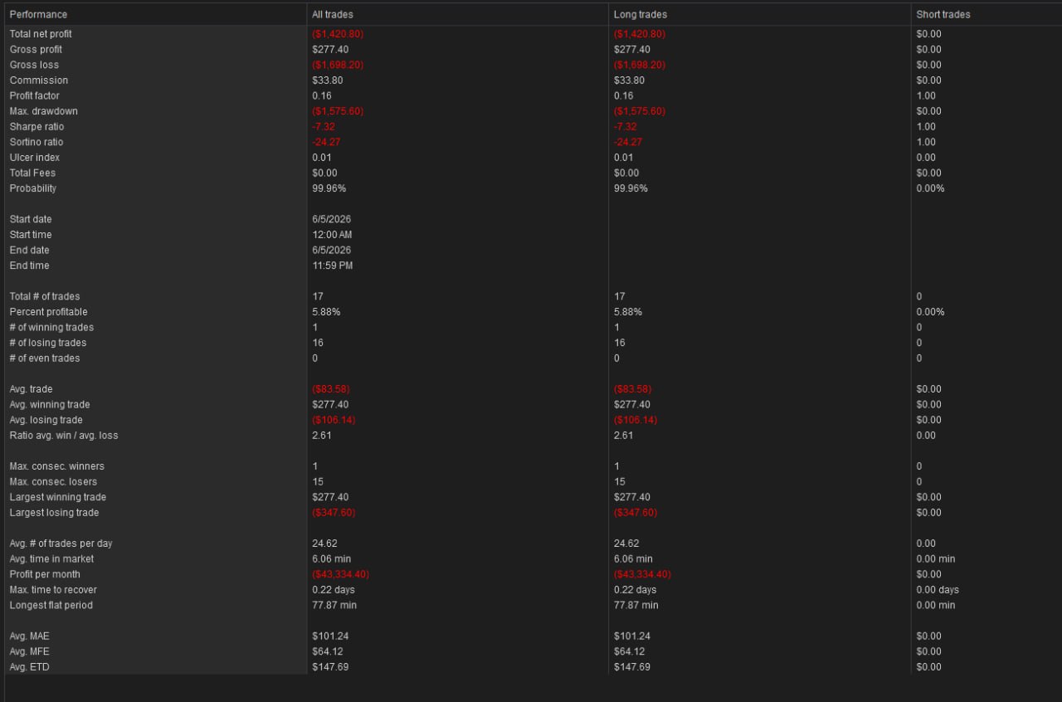Select the 'Avg. MAE' row label
Image resolution: width=1062 pixels, height=702 pixels.
(30, 636)
